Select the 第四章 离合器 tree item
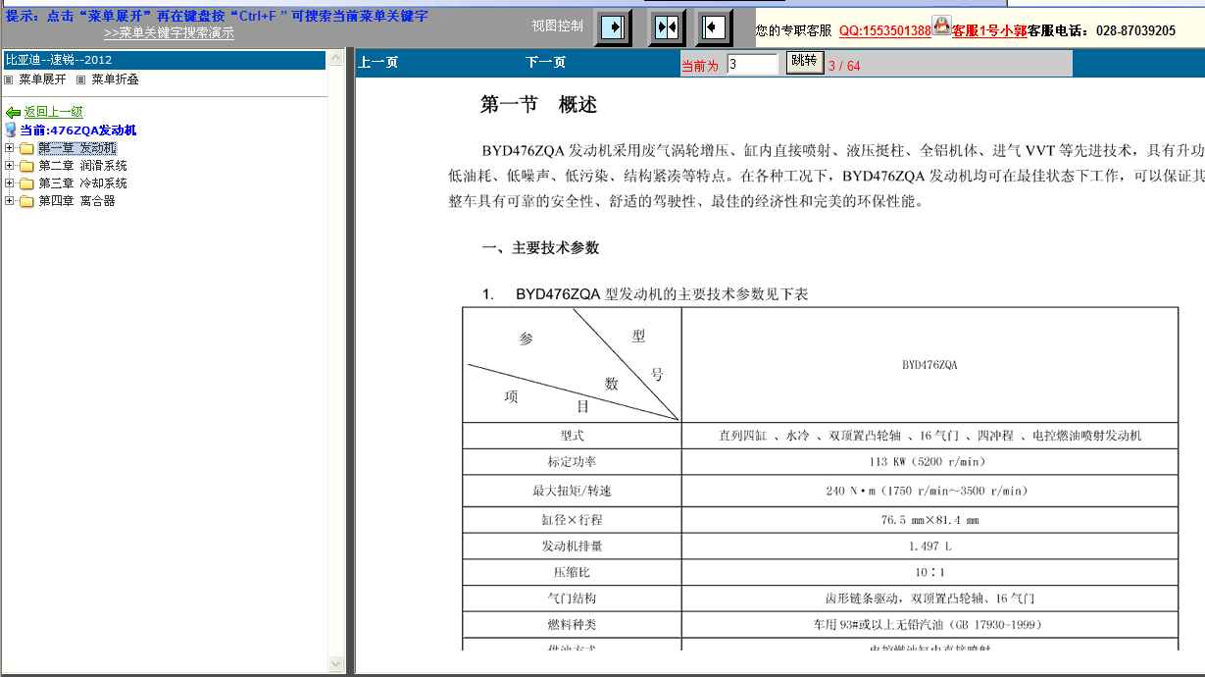 (77, 201)
